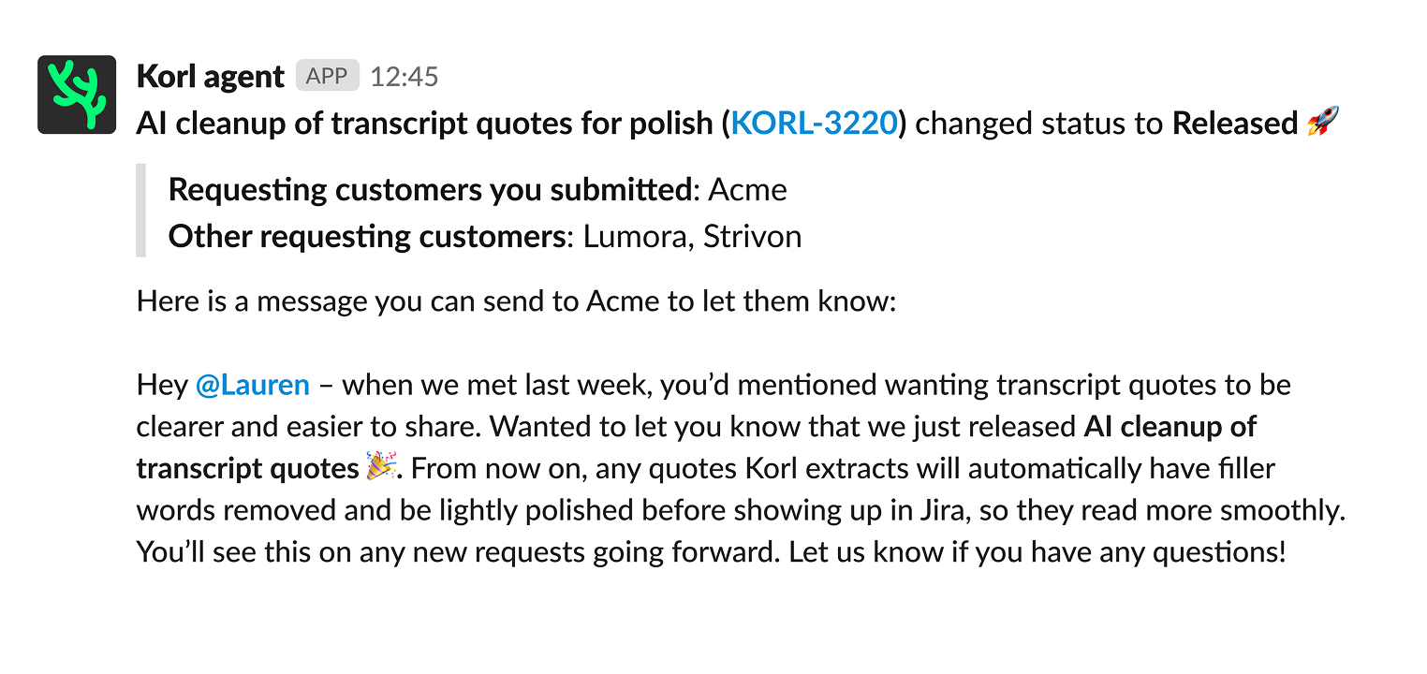Click the sentence starting 'You'll see this on any new requests'
The height and width of the screenshot is (674, 1427).
pyautogui.click(x=457, y=551)
